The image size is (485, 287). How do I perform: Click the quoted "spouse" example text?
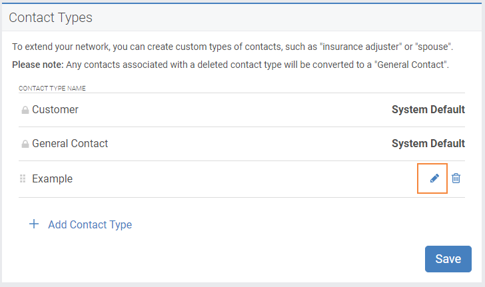click(433, 47)
